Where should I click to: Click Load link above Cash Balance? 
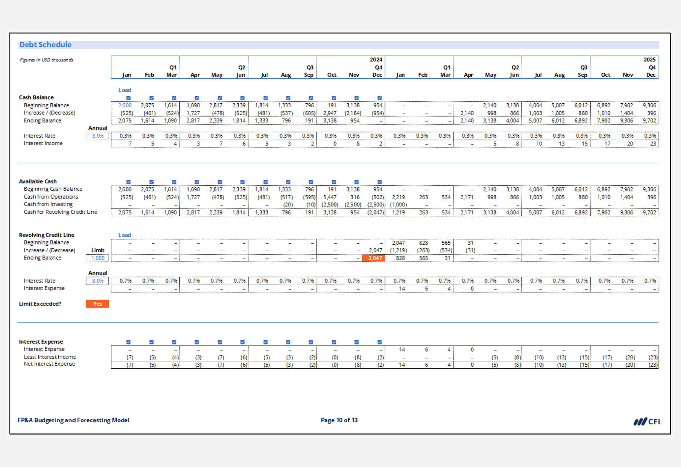click(x=124, y=90)
